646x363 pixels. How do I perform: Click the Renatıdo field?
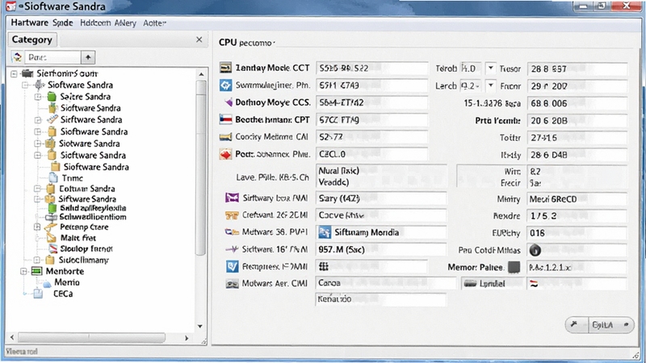[381, 299]
